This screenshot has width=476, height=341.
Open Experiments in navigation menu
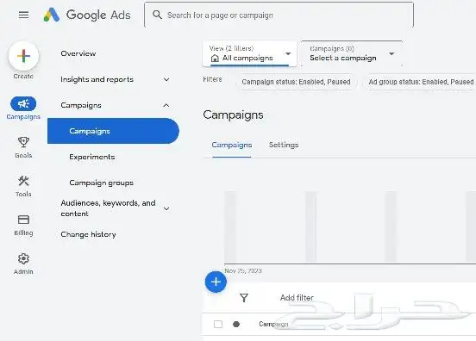click(x=92, y=157)
